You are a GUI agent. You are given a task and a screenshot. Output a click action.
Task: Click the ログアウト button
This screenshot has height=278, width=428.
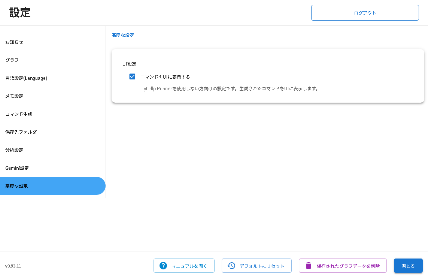(365, 13)
